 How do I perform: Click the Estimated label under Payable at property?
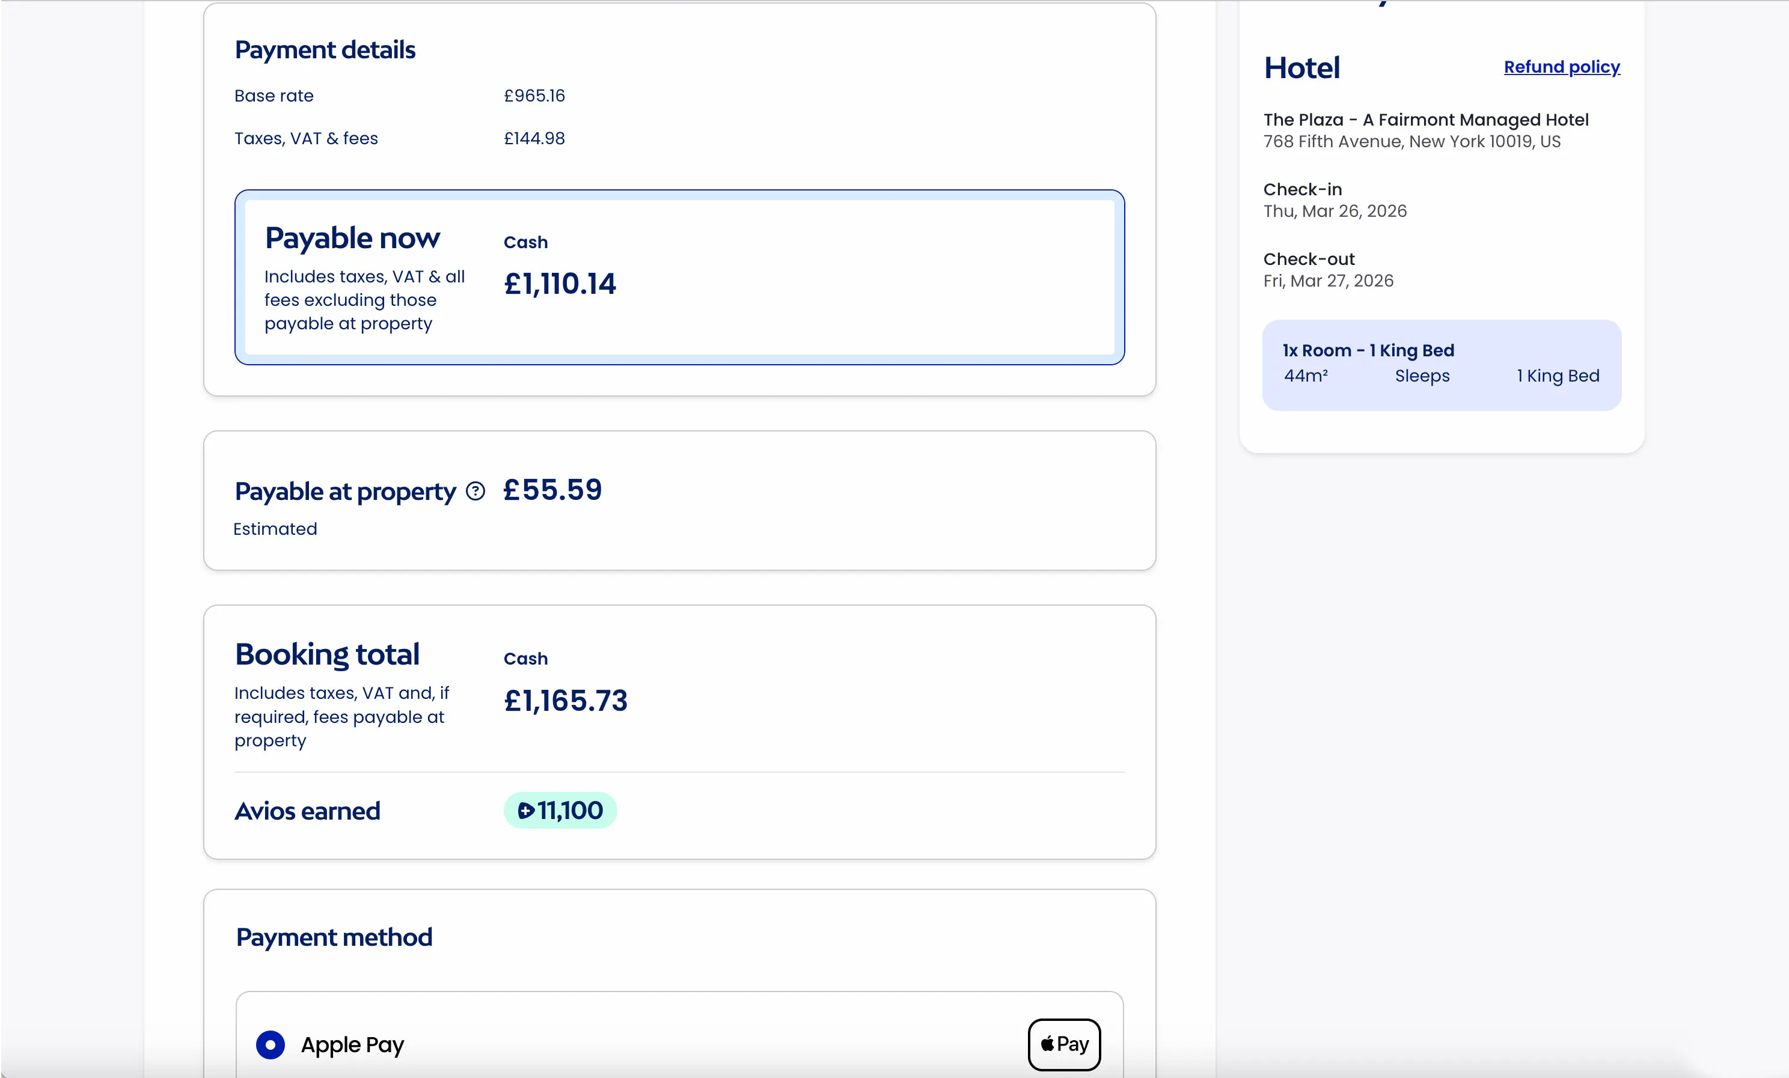(275, 529)
